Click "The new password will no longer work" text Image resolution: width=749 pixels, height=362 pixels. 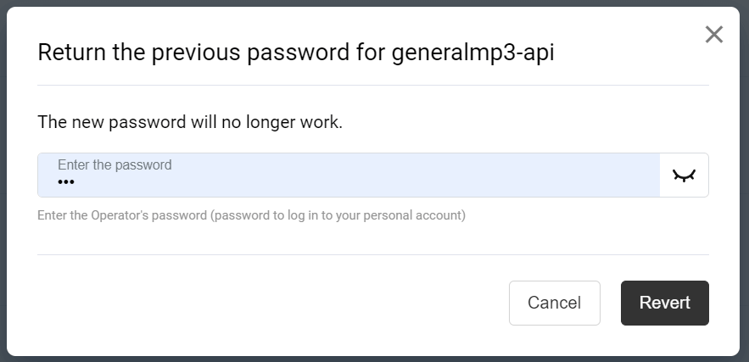pyautogui.click(x=190, y=122)
